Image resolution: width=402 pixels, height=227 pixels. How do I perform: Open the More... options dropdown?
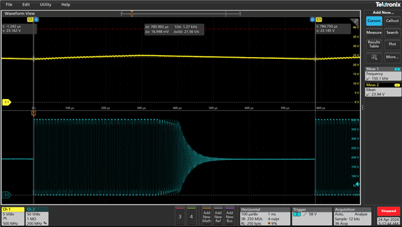click(392, 57)
